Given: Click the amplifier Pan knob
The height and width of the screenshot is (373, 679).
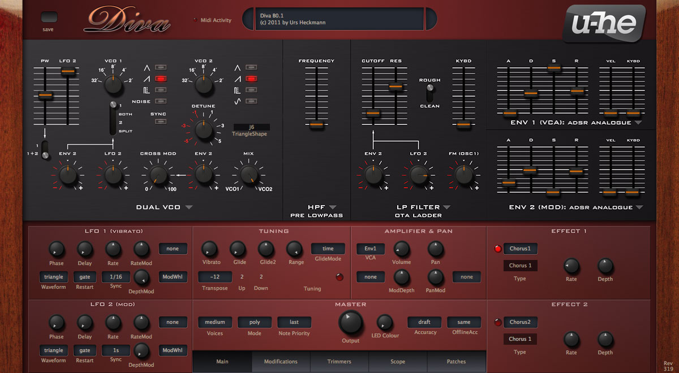Looking at the screenshot, I should (435, 249).
